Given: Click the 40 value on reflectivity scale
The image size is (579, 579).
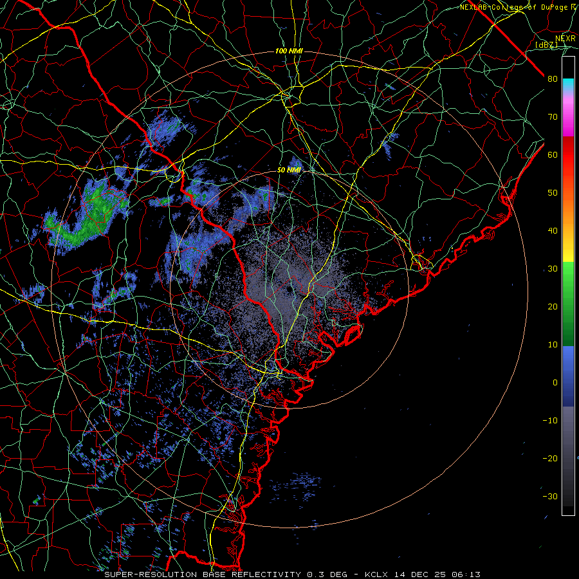Looking at the screenshot, I should tap(553, 231).
